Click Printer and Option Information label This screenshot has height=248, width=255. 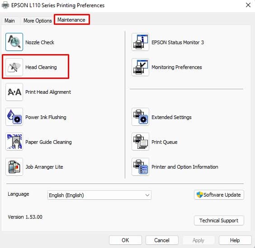pos(185,167)
